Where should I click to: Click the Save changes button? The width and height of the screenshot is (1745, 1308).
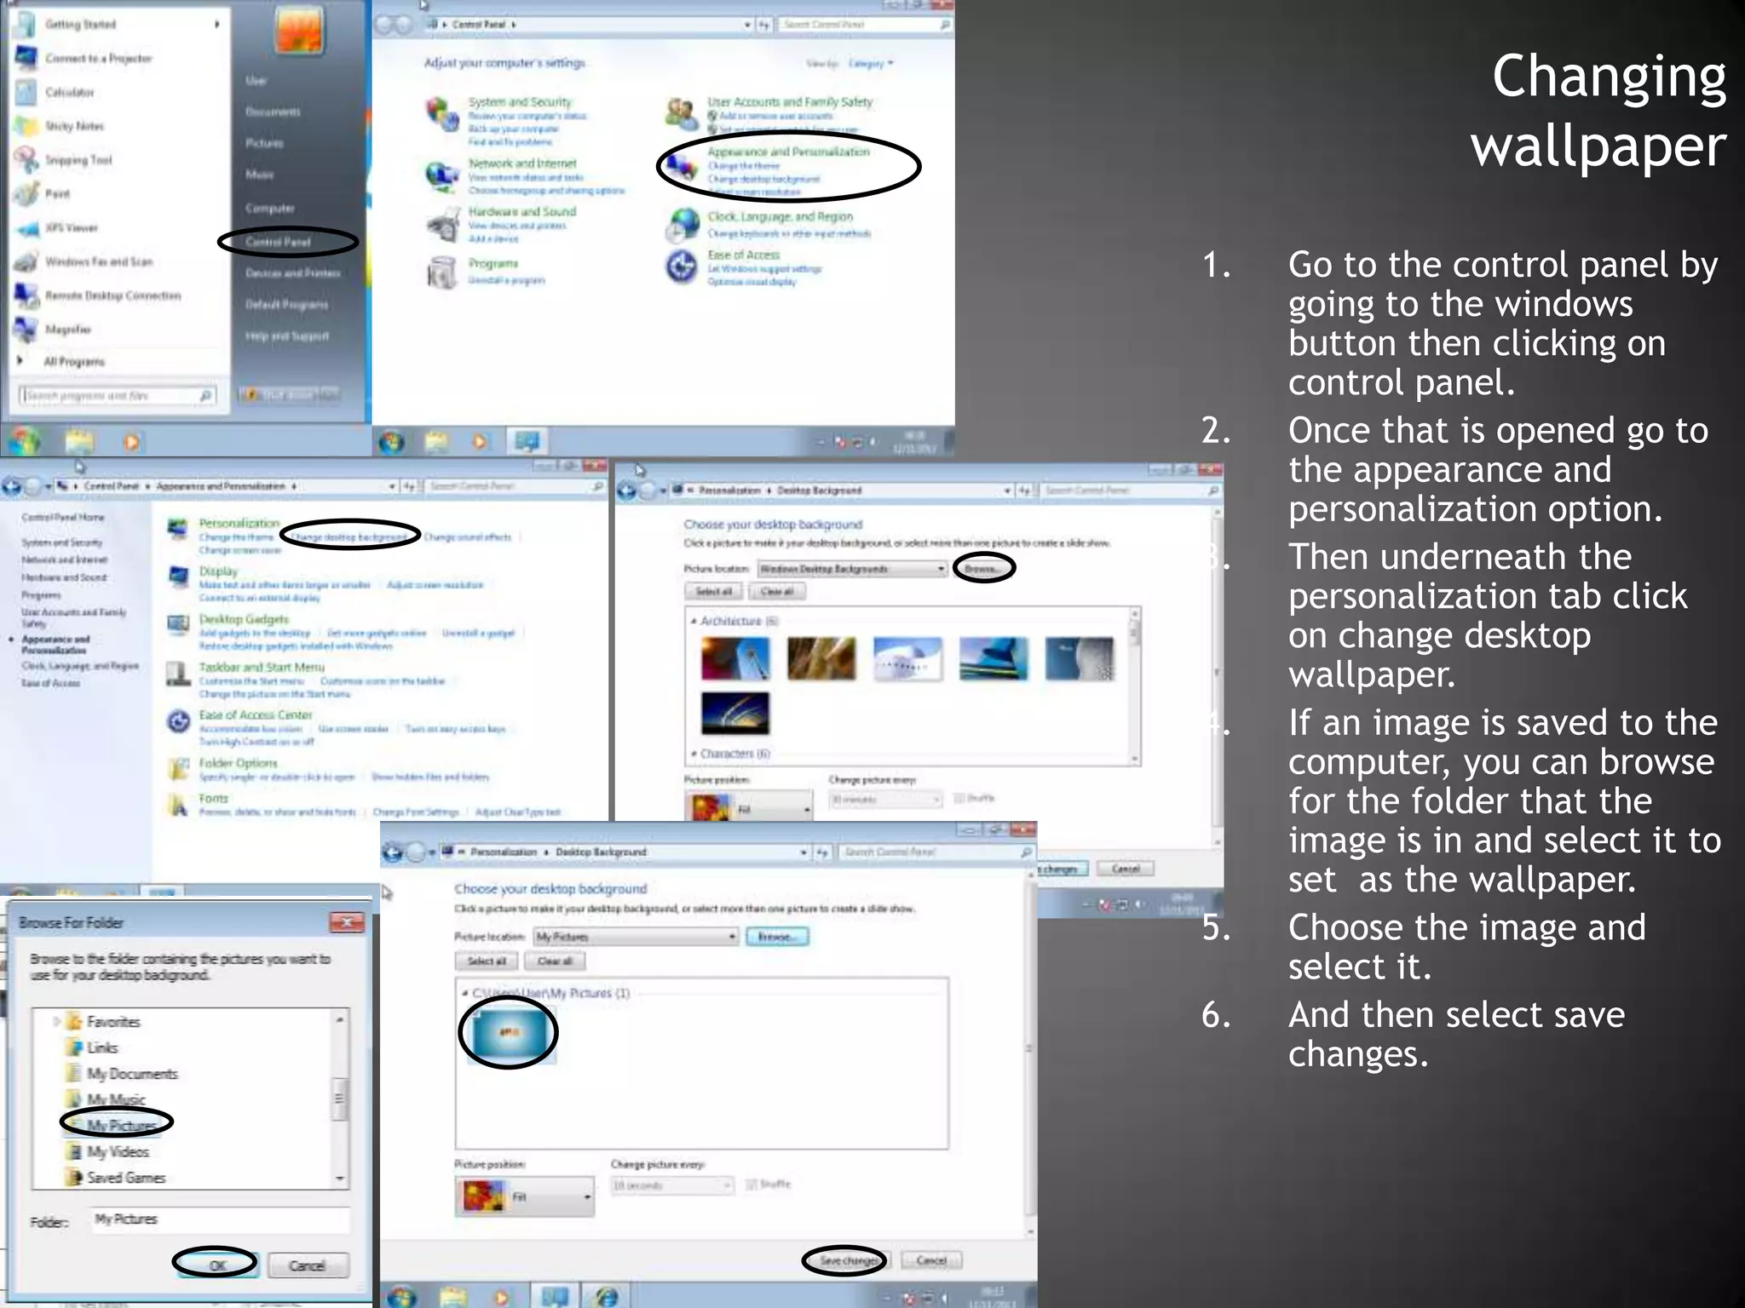point(847,1259)
